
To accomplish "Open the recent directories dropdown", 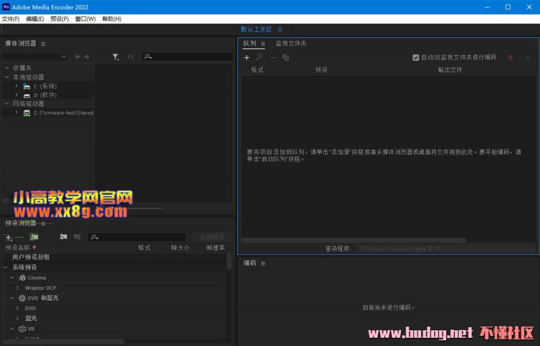I will [x=35, y=57].
